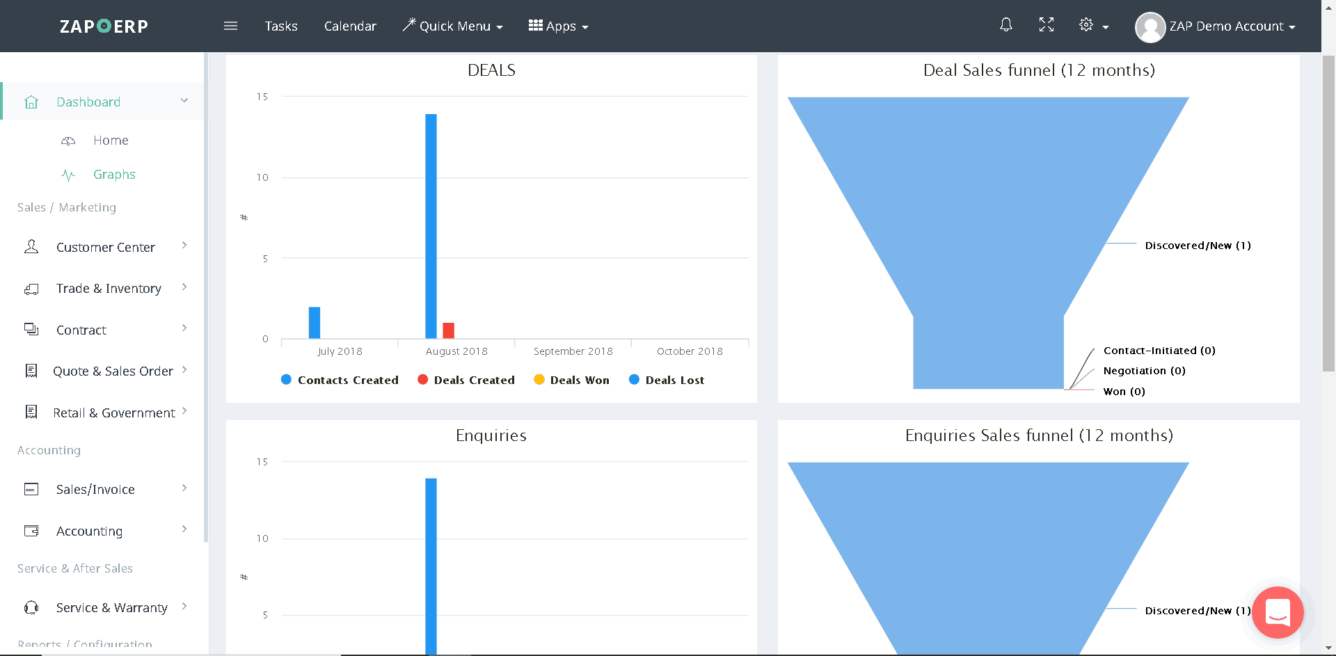Click the Enquiries chart tall blue bar

pyautogui.click(x=431, y=566)
